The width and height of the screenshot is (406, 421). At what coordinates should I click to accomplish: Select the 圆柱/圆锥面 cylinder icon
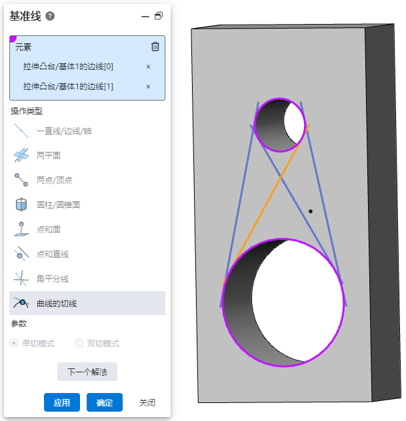tap(21, 205)
